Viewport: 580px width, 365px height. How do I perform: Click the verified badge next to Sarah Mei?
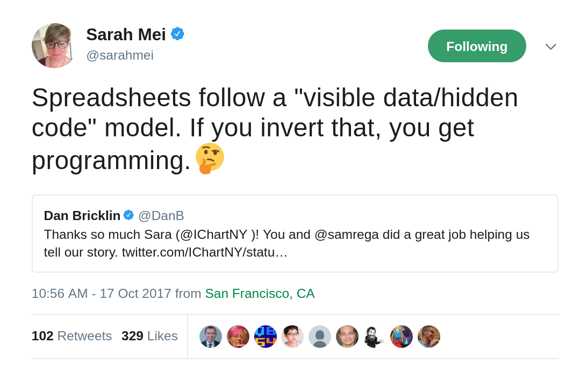tap(177, 34)
